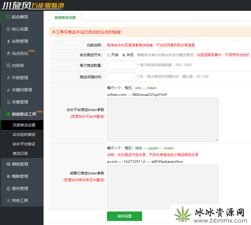
Task: Collapse the 链接推送工具 menu
Action: coord(22,114)
